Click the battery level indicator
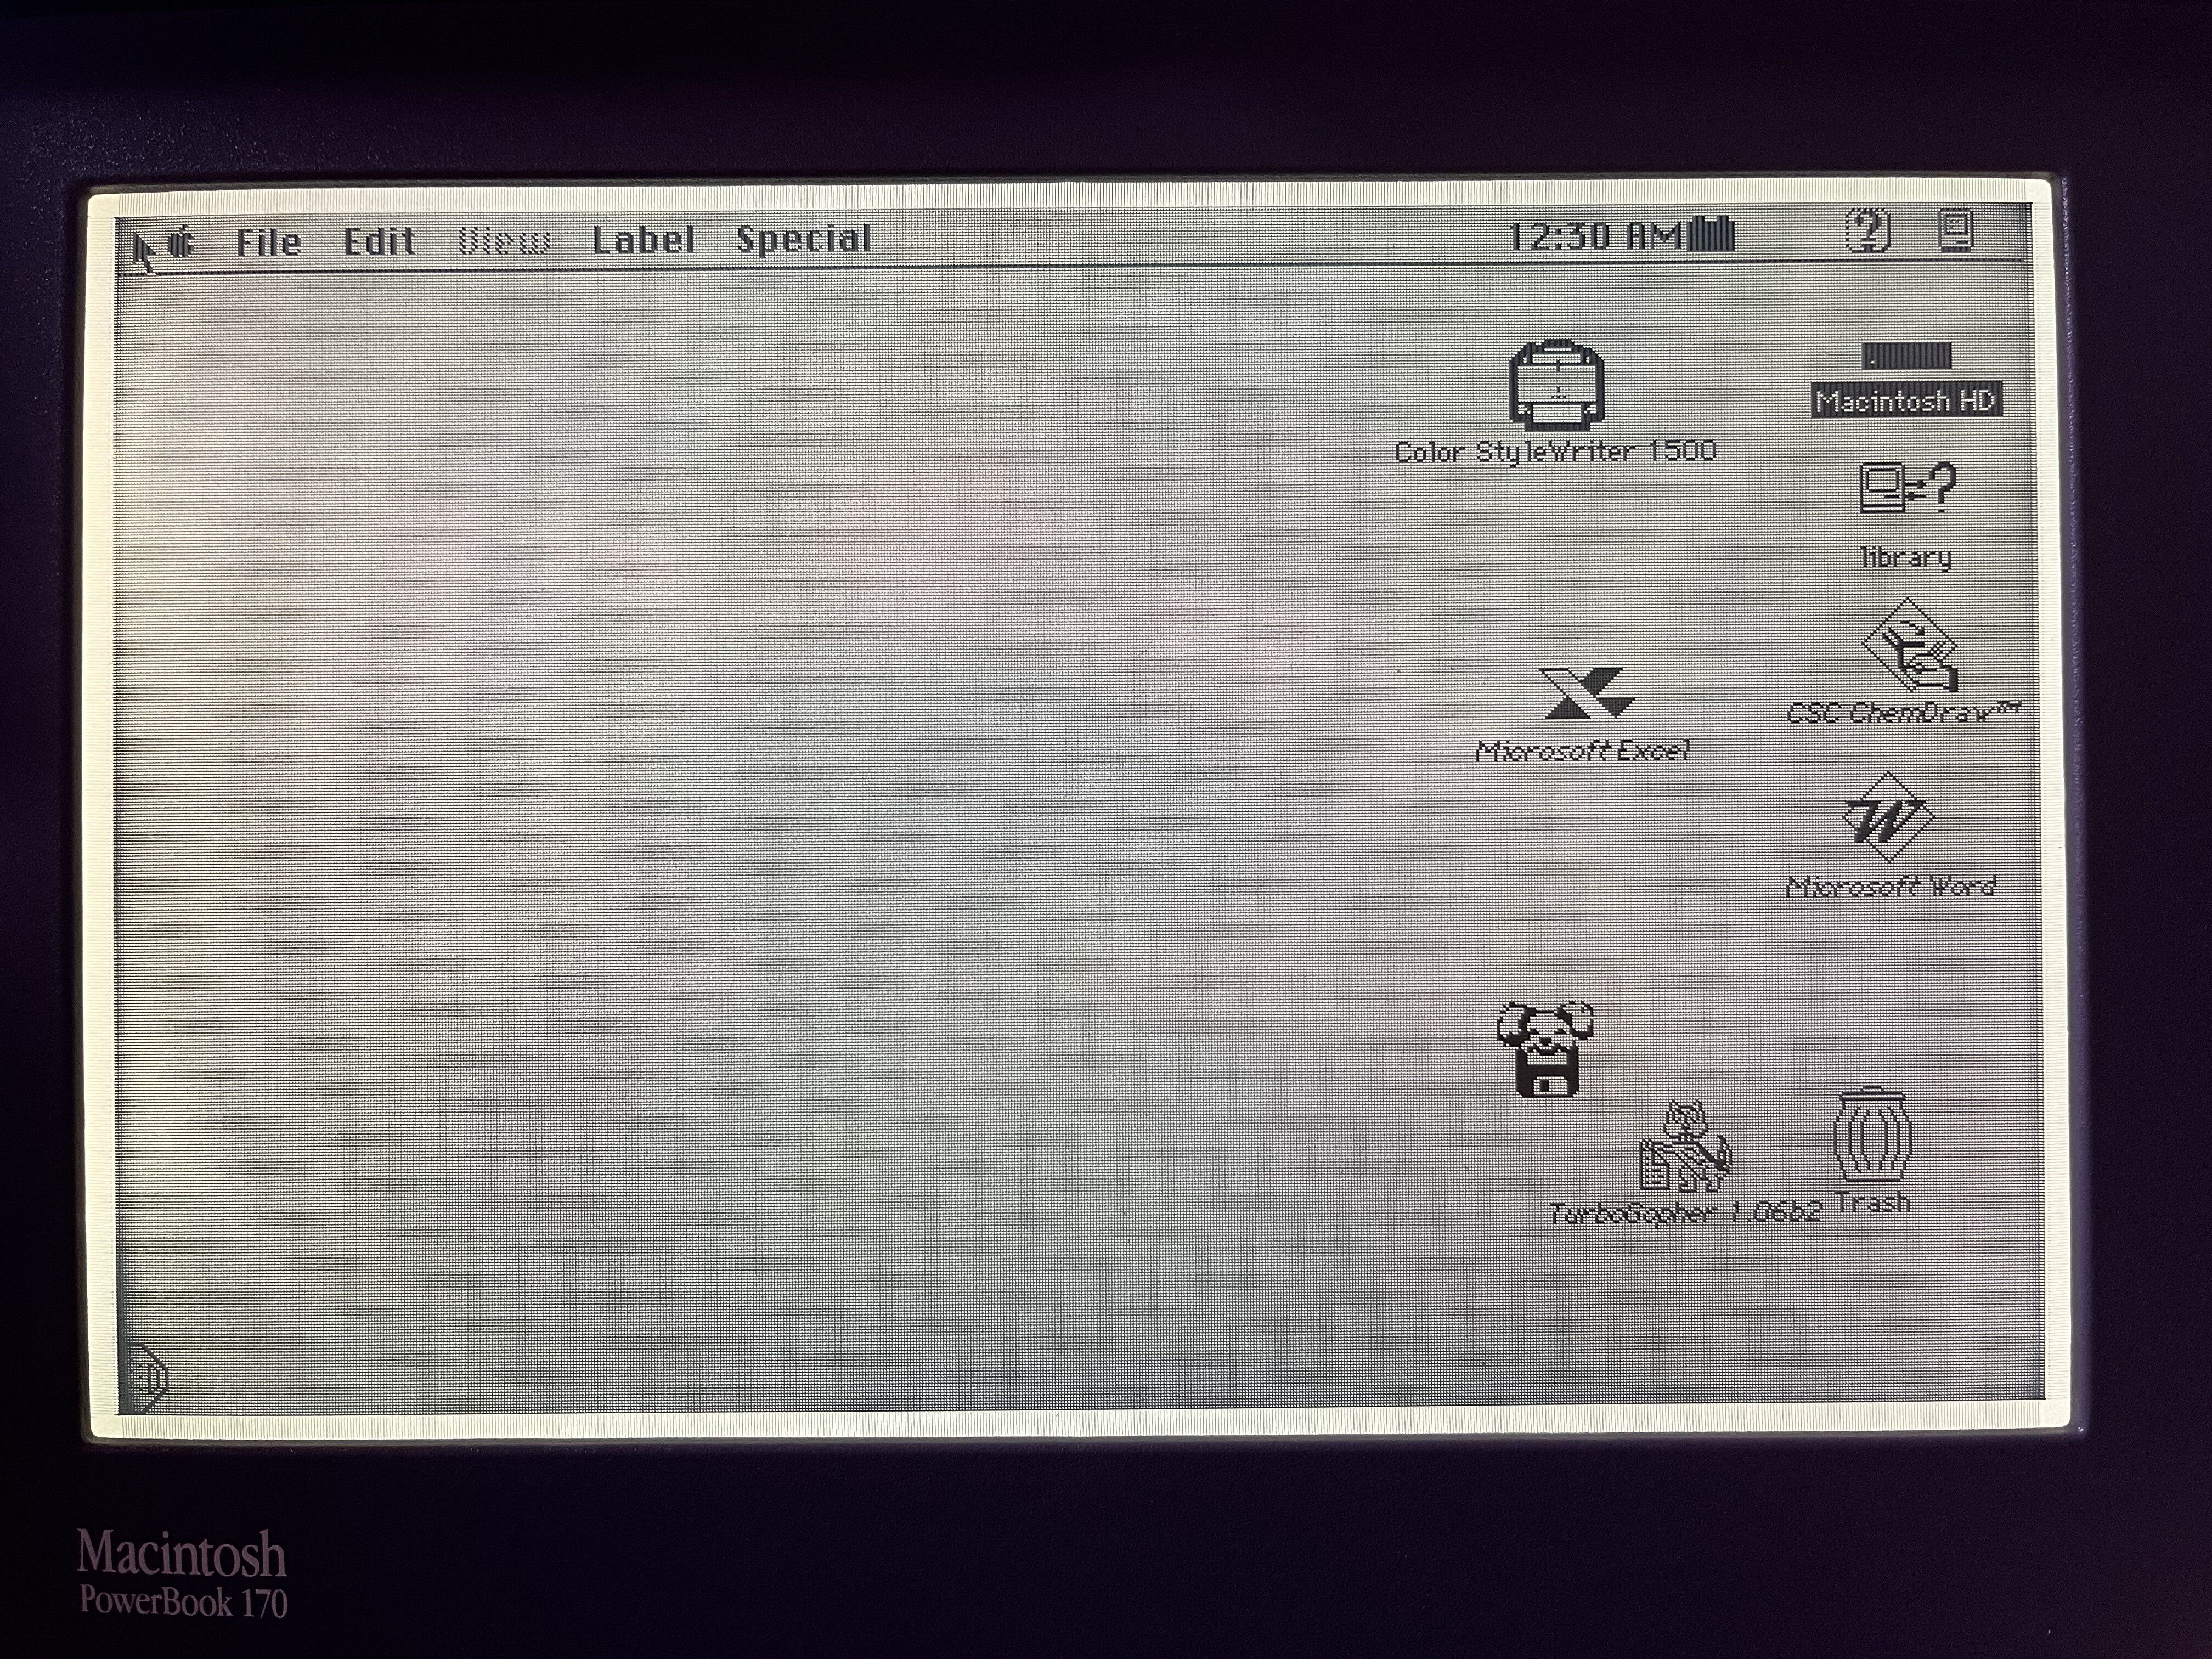 coord(1712,235)
